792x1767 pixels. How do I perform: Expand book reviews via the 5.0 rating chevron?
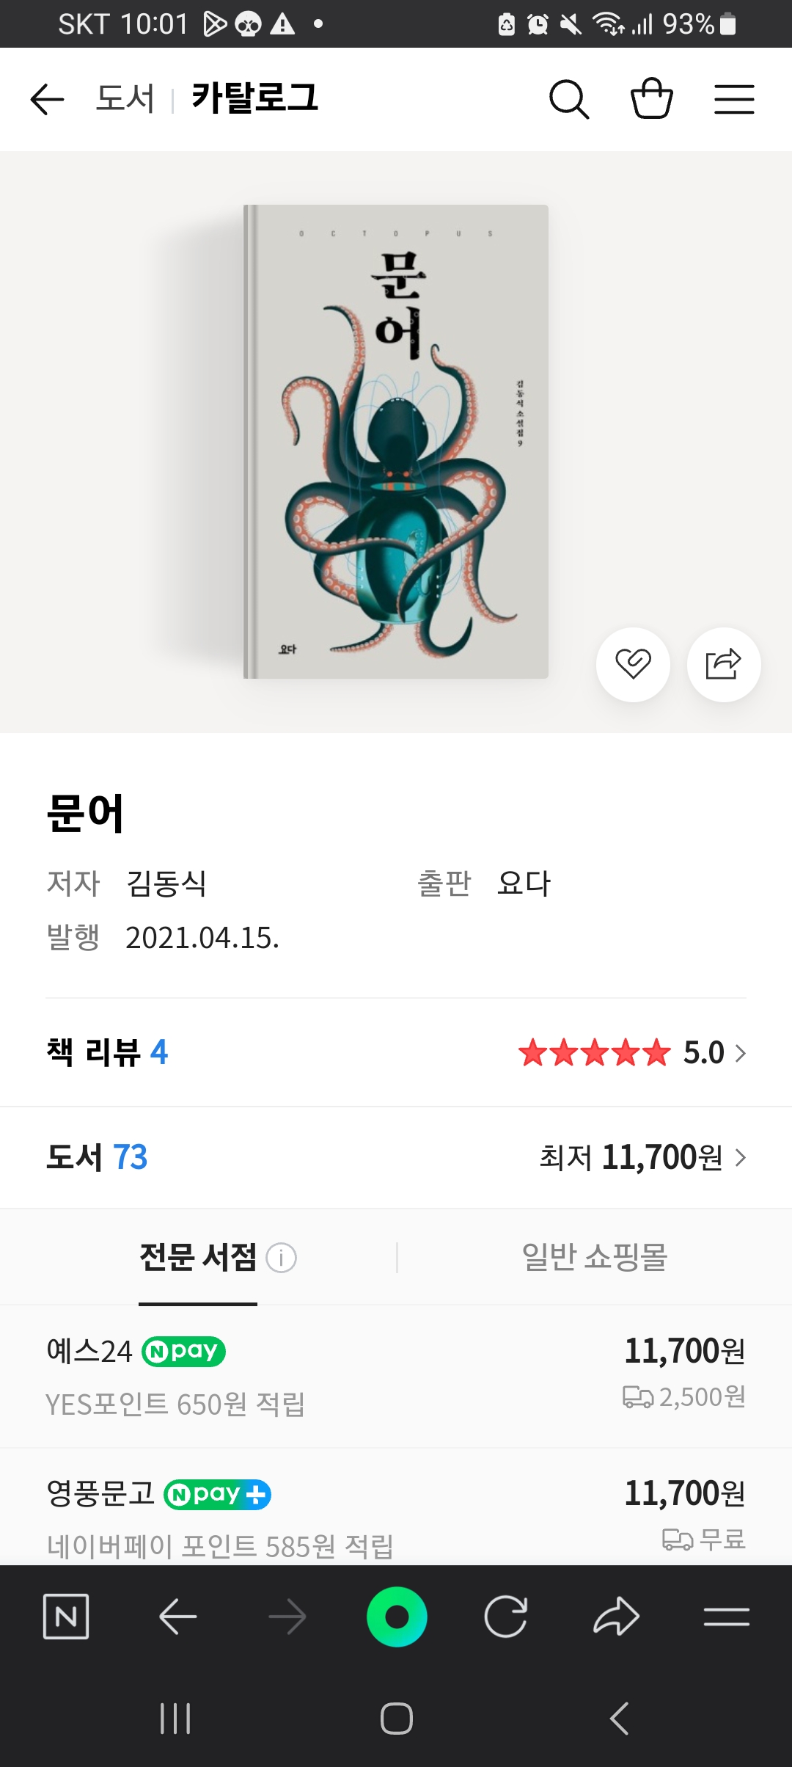740,1054
